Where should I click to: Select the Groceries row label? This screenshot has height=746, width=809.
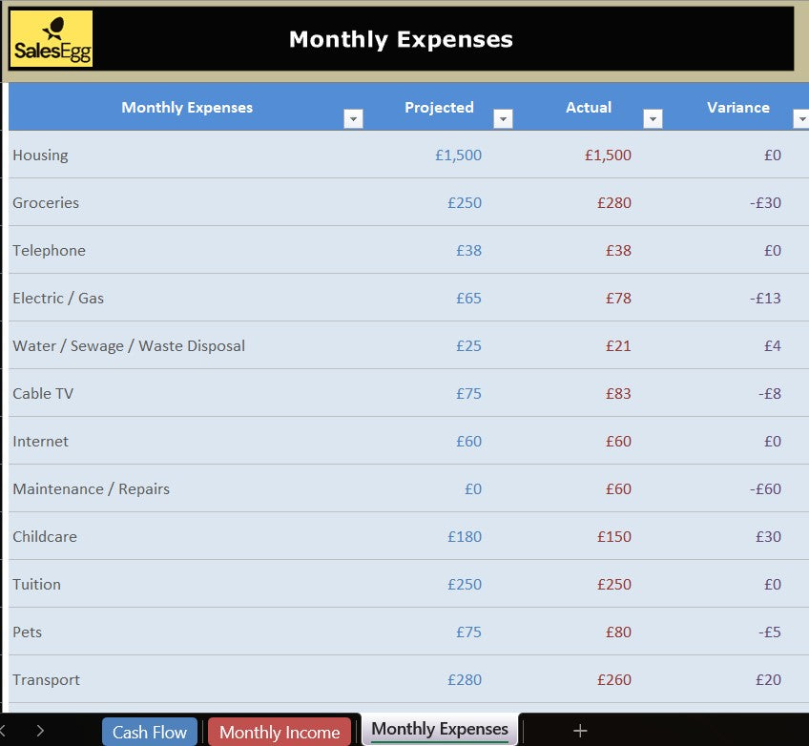click(x=46, y=203)
